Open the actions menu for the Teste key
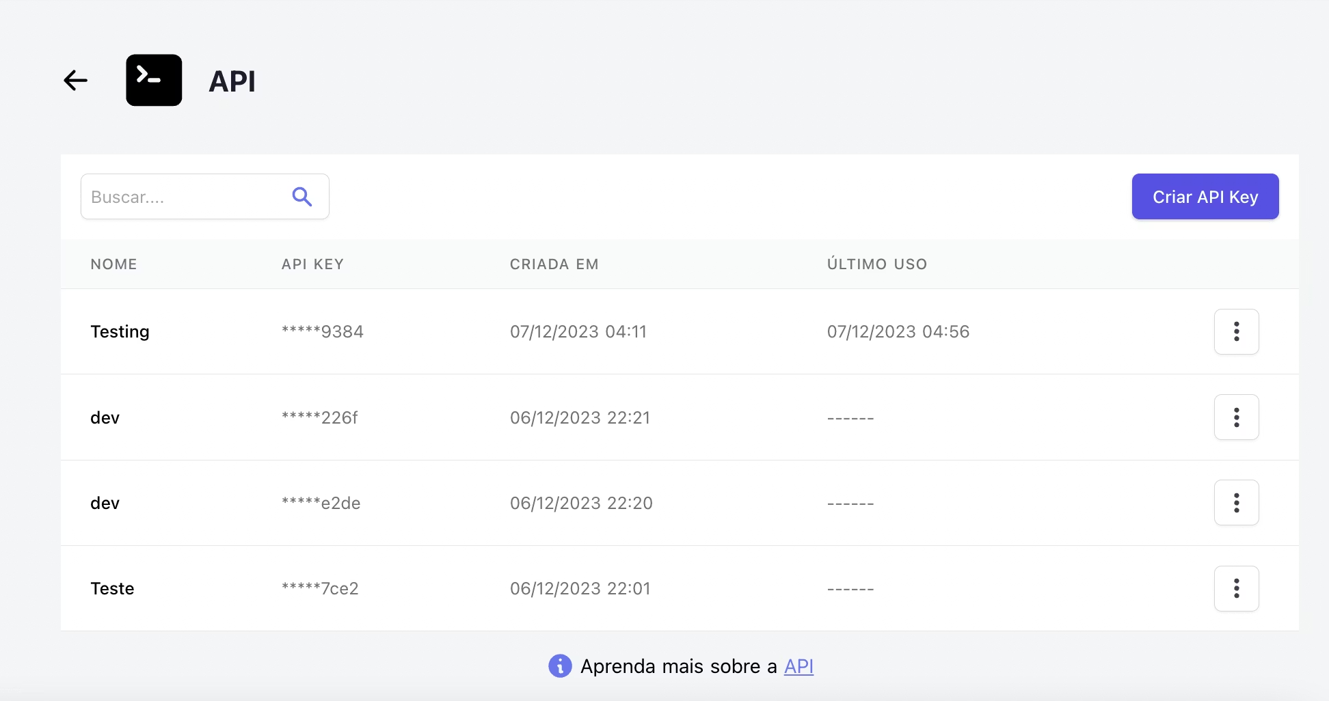 (1236, 588)
